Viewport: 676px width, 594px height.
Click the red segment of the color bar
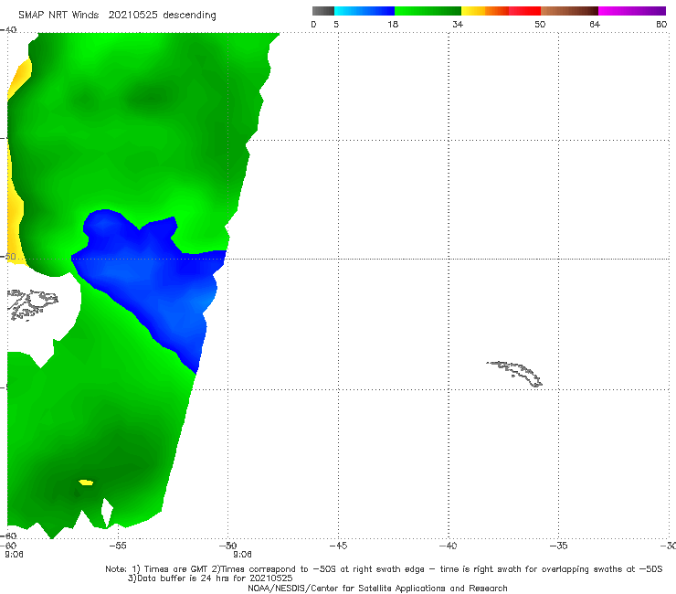(524, 11)
